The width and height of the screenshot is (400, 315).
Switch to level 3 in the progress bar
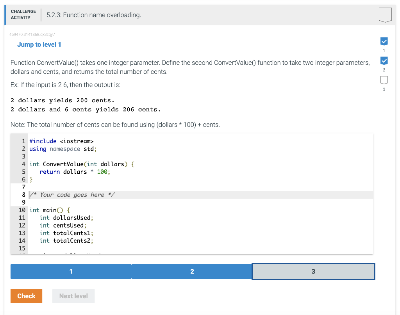(313, 271)
